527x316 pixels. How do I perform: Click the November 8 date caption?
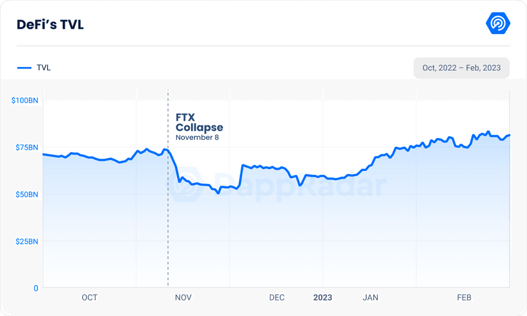pos(197,137)
